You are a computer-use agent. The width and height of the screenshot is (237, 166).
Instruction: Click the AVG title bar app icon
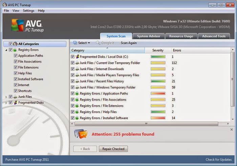[5, 5]
